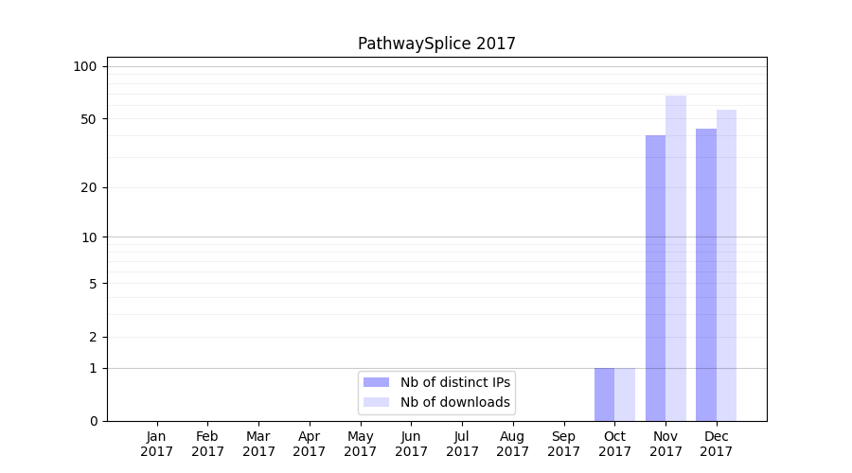852x473 pixels.
Task: Click the PathwaySplice 2017 chart title
Action: click(436, 44)
